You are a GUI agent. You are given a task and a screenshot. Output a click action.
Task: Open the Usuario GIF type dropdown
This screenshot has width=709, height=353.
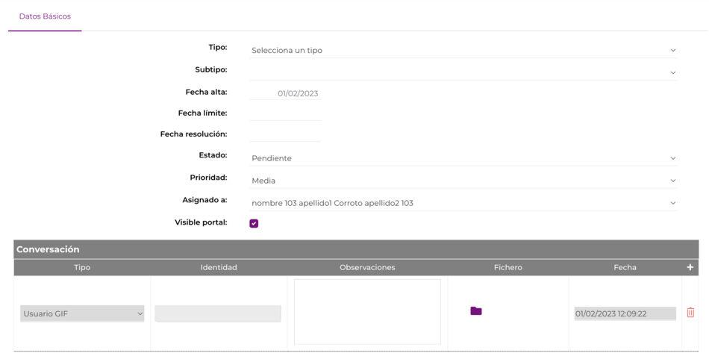tap(82, 313)
